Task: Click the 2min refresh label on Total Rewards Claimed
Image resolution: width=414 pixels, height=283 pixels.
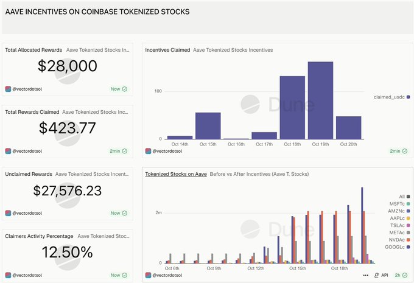Action: pyautogui.click(x=115, y=151)
